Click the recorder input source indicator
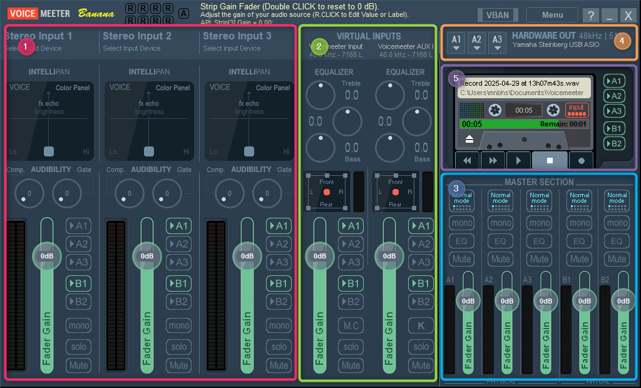Image resolution: width=641 pixels, height=388 pixels. 577,110
